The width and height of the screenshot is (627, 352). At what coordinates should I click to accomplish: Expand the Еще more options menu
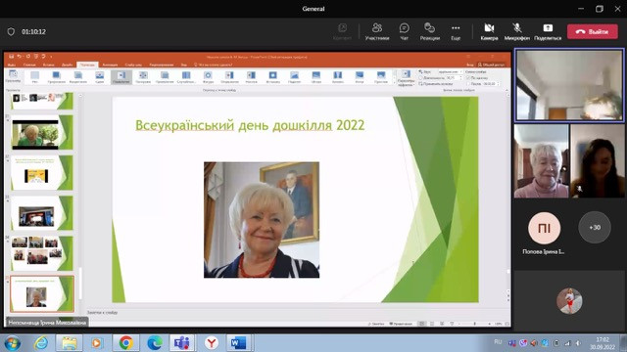coord(456,31)
